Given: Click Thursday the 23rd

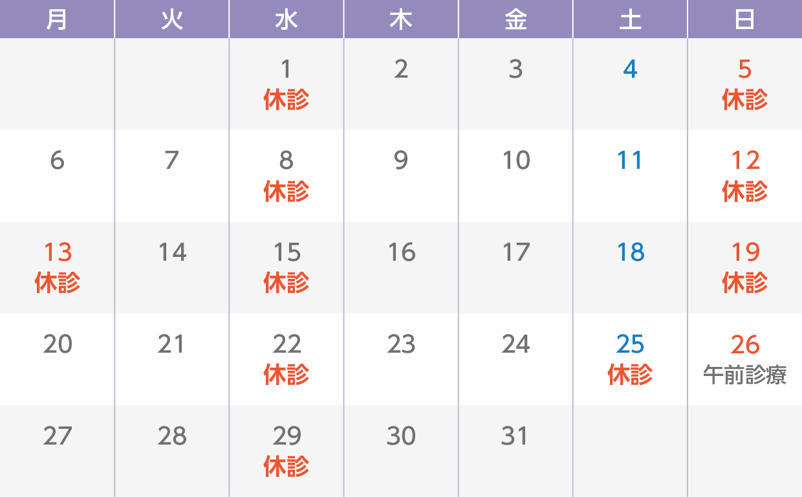Looking at the screenshot, I should (x=401, y=359).
